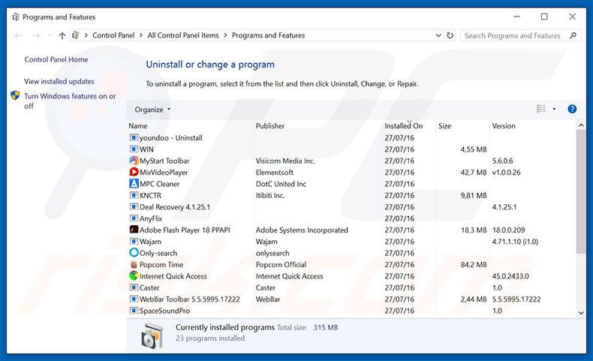Image resolution: width=593 pixels, height=361 pixels.
Task: Select the Adobe Systems Incorporated publisher cell
Action: [302, 230]
